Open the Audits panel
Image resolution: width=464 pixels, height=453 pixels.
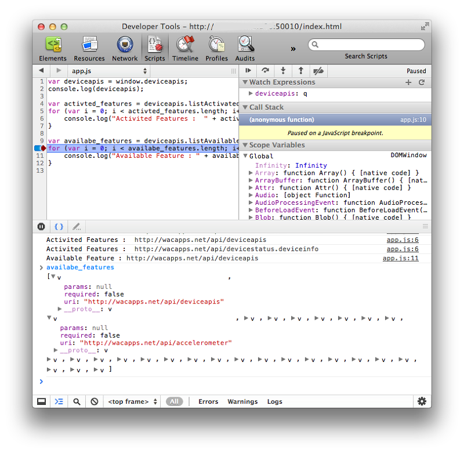(x=245, y=49)
